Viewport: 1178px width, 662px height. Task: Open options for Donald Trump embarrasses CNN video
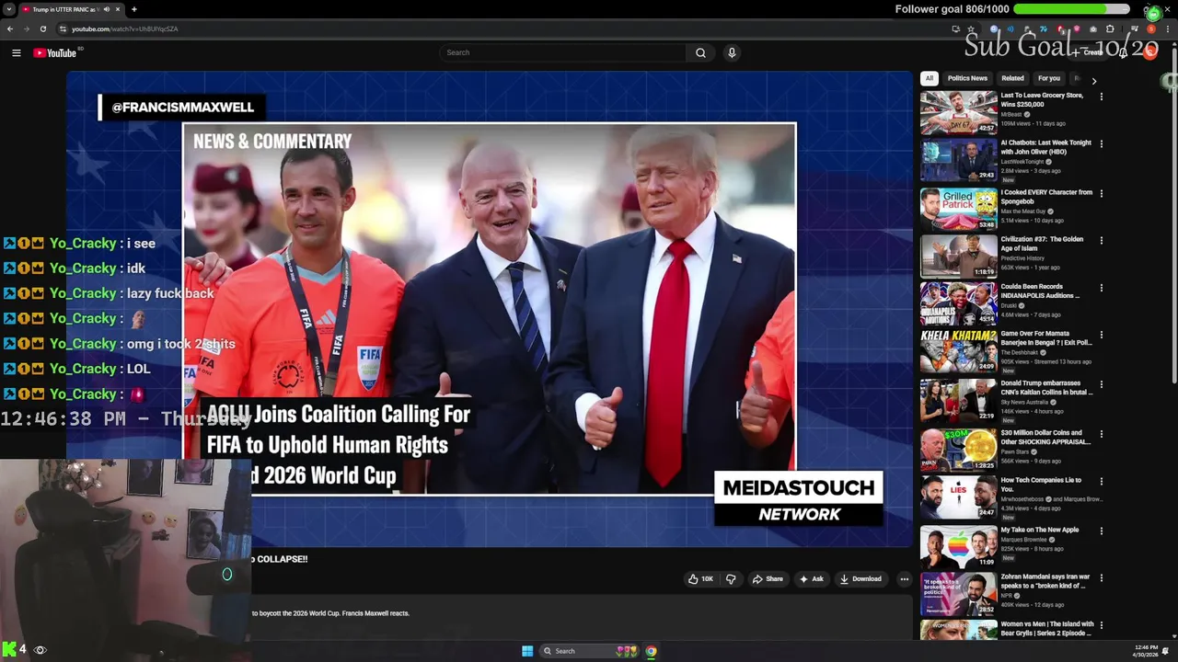pos(1101,384)
